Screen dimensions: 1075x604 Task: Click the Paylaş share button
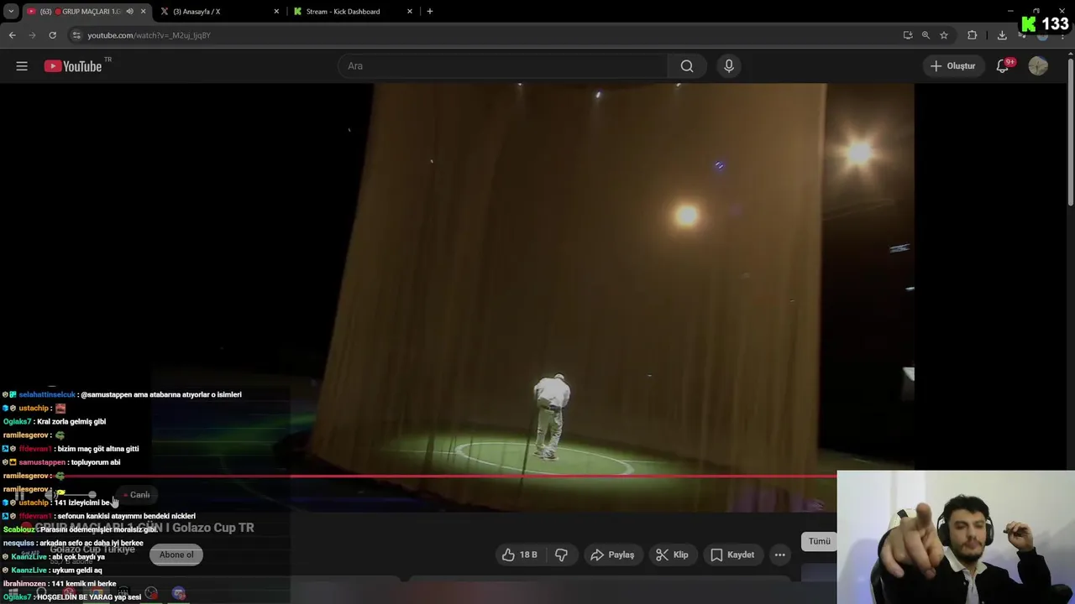tap(612, 555)
